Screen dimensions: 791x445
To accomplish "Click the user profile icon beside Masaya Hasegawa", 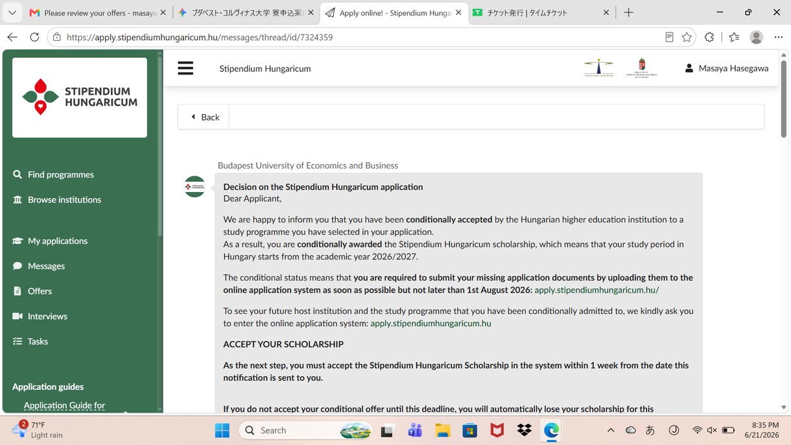I will pyautogui.click(x=689, y=68).
